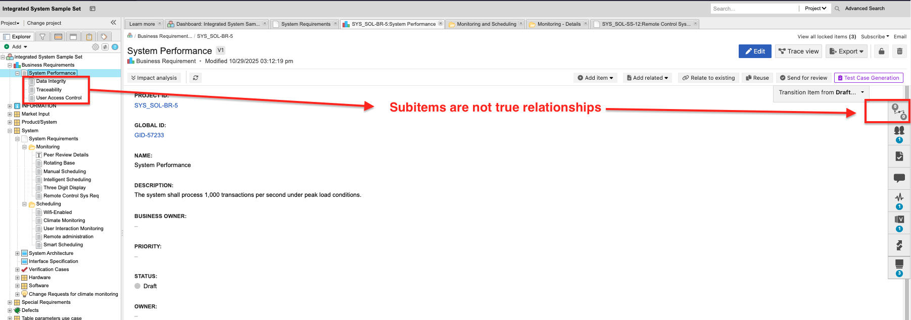Screen dimensions: 911x320
Task: Select the Explorer tab
Action: pyautogui.click(x=17, y=36)
